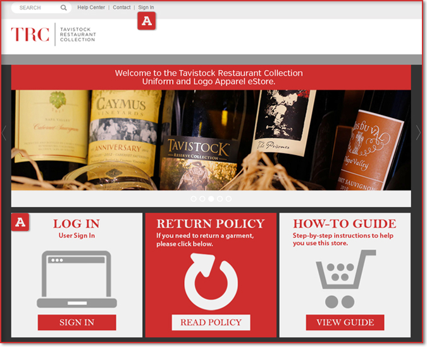Select the second carousel dot
The height and width of the screenshot is (347, 427).
click(202, 199)
